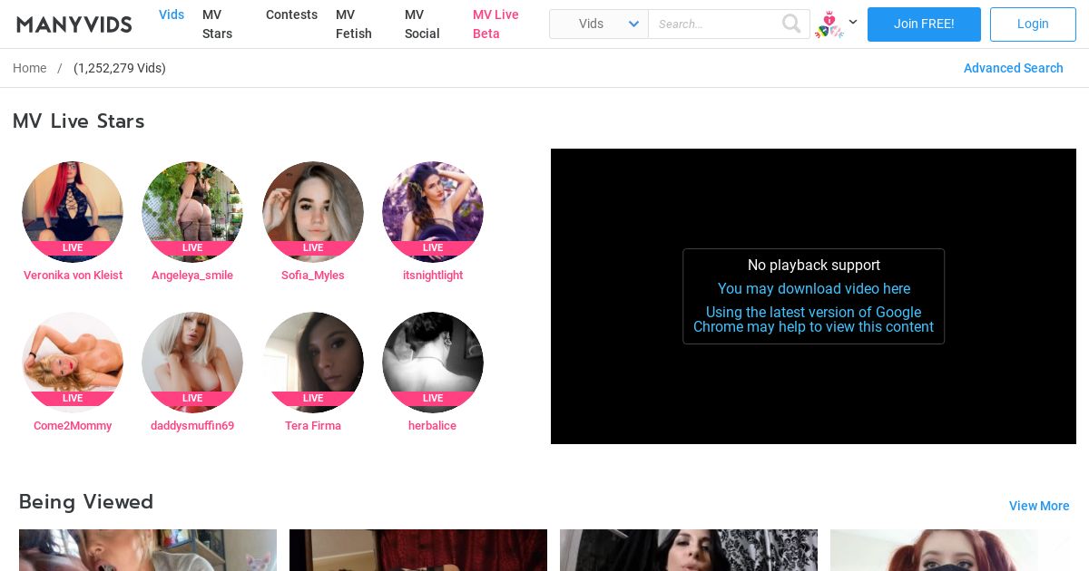The image size is (1089, 571).
Task: Open the itsnightlight name link
Action: 433,276
